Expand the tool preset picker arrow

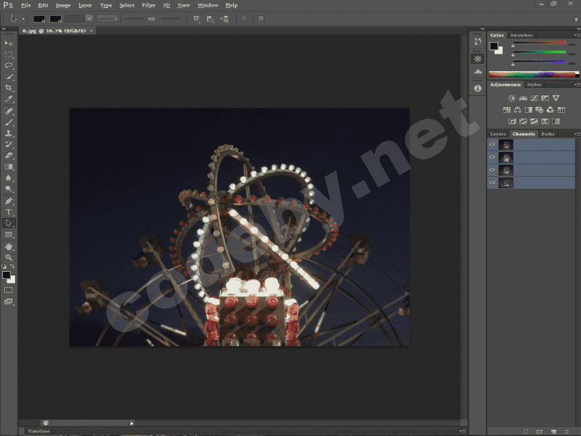[x=23, y=18]
